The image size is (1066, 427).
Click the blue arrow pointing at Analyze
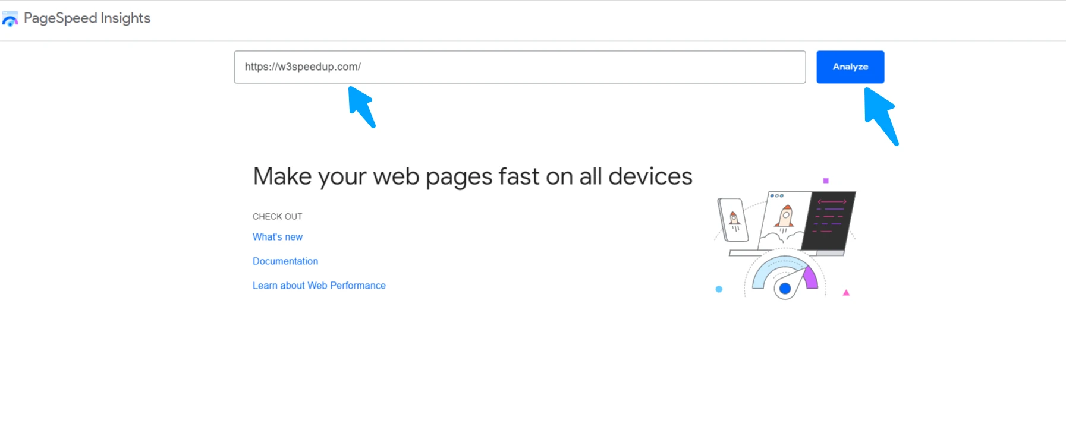pyautogui.click(x=881, y=116)
